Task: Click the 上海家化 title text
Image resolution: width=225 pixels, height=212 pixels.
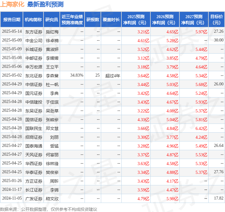Action: tap(12, 4)
